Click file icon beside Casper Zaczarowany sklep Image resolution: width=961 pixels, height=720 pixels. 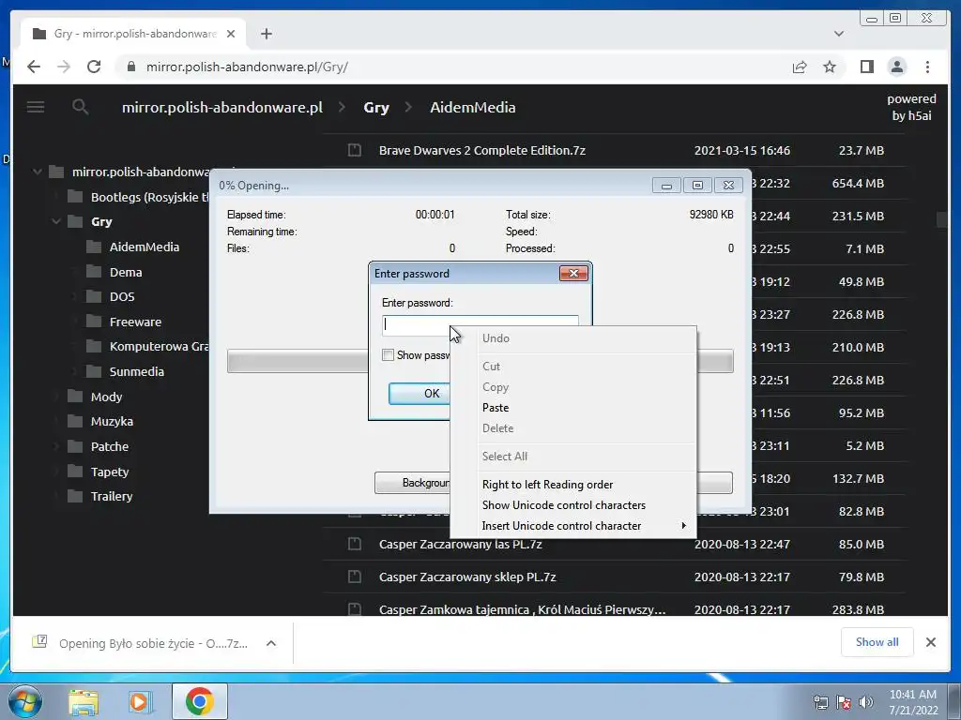(354, 577)
